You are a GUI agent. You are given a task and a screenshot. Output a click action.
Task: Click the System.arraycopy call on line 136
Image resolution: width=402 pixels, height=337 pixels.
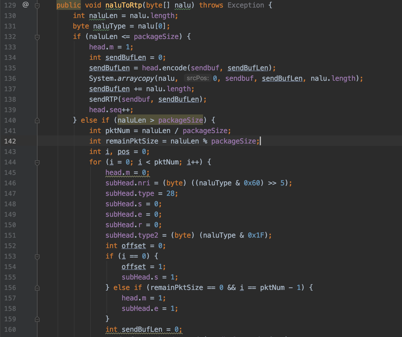(x=122, y=78)
